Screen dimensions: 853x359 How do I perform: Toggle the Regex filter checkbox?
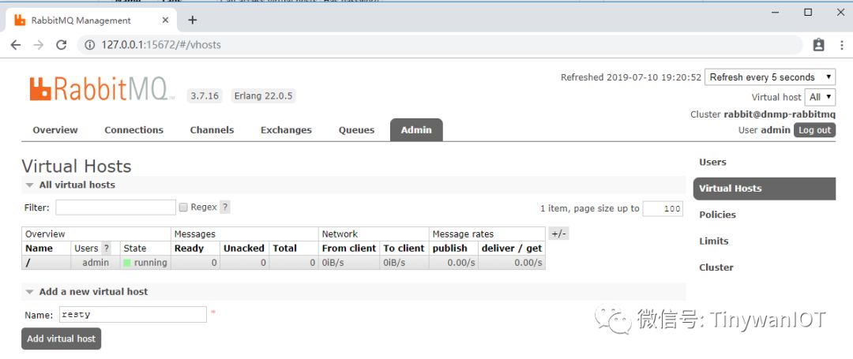183,207
